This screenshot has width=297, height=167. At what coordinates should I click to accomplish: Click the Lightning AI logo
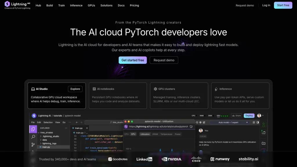(x=17, y=5)
